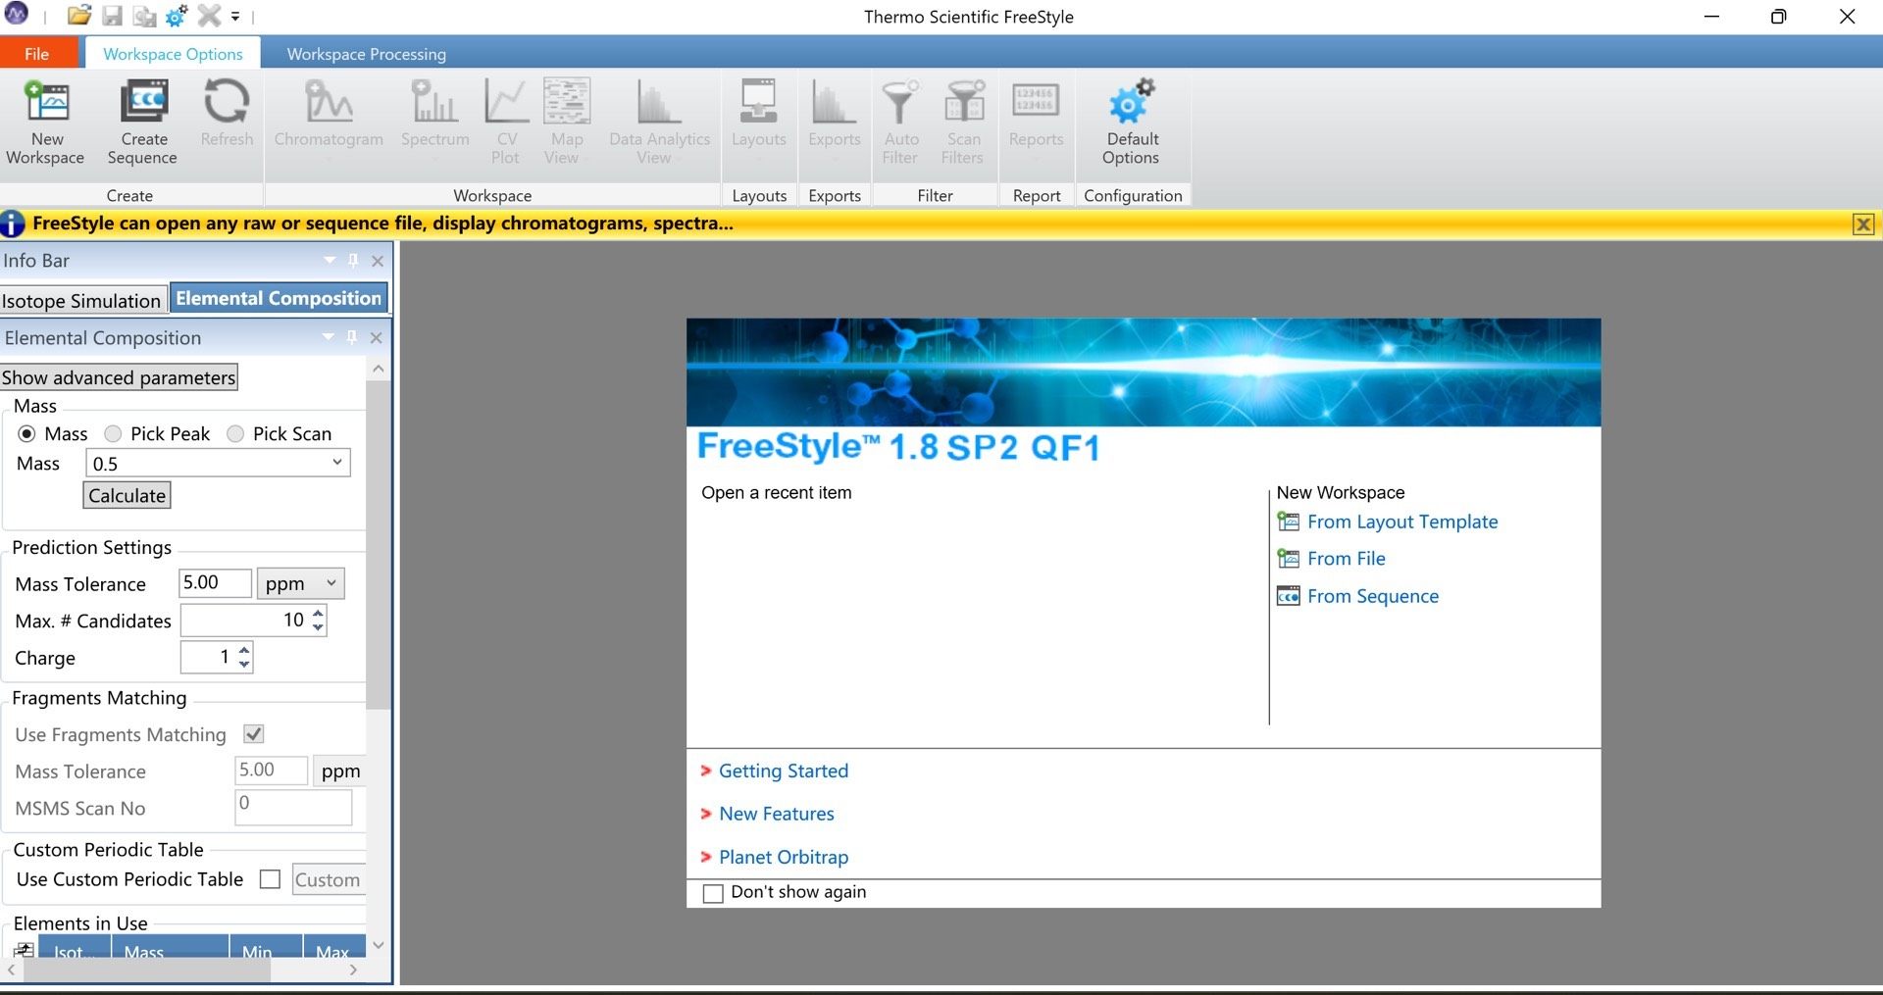Screen dimensions: 1883x995
Task: Click the panel's horizontal scrollbar thumb
Action: (x=147, y=970)
